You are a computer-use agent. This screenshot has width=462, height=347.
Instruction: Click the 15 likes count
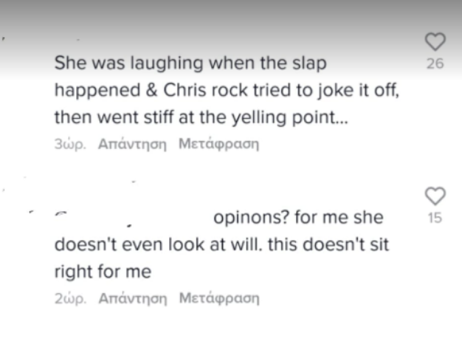click(435, 218)
